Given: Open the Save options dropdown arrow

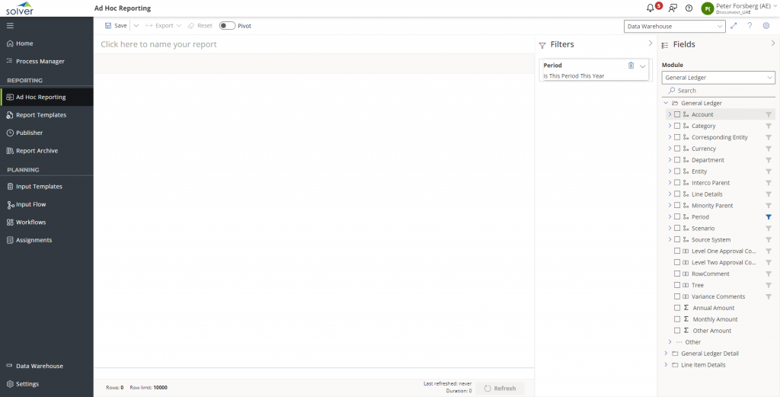Looking at the screenshot, I should click(x=136, y=26).
